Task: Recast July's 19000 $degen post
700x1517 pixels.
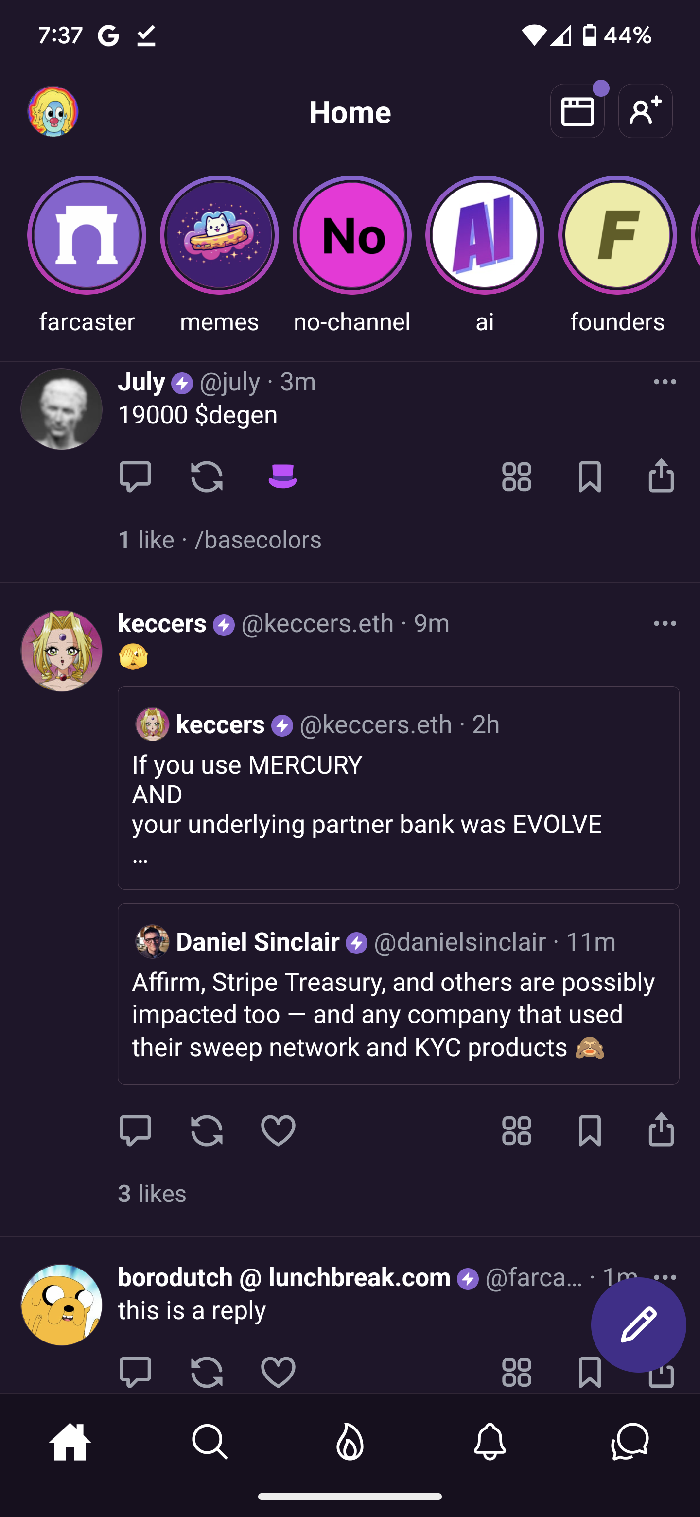Action: tap(207, 476)
